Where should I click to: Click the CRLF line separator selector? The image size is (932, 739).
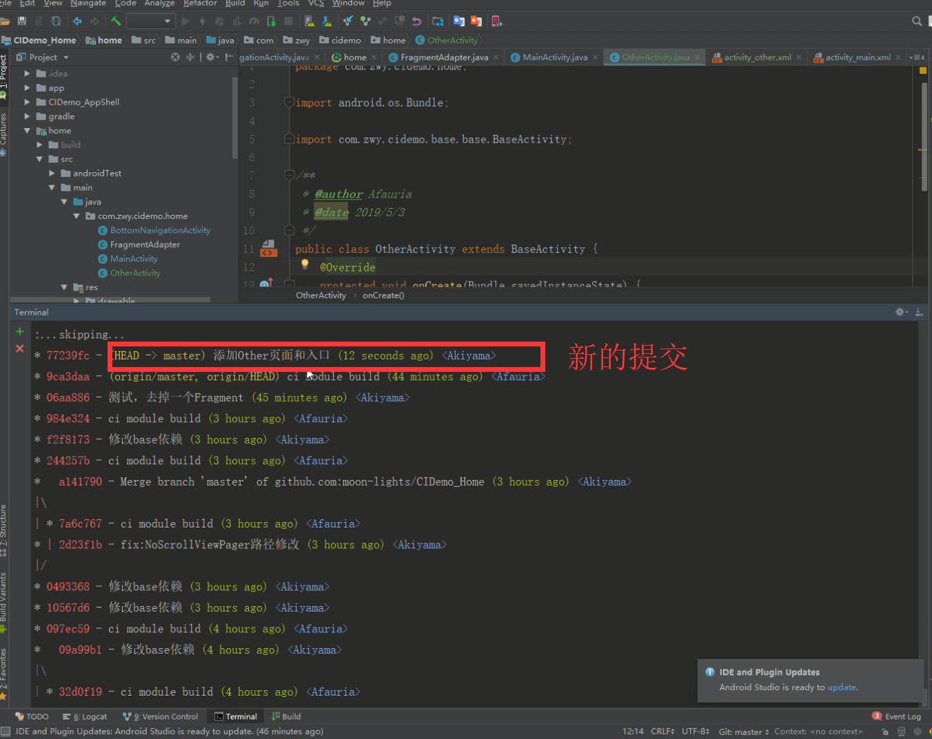tap(662, 731)
